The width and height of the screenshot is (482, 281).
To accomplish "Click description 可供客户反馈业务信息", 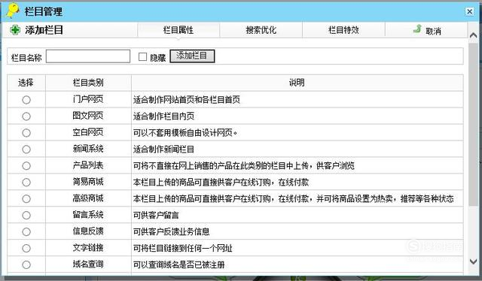I will point(171,232).
